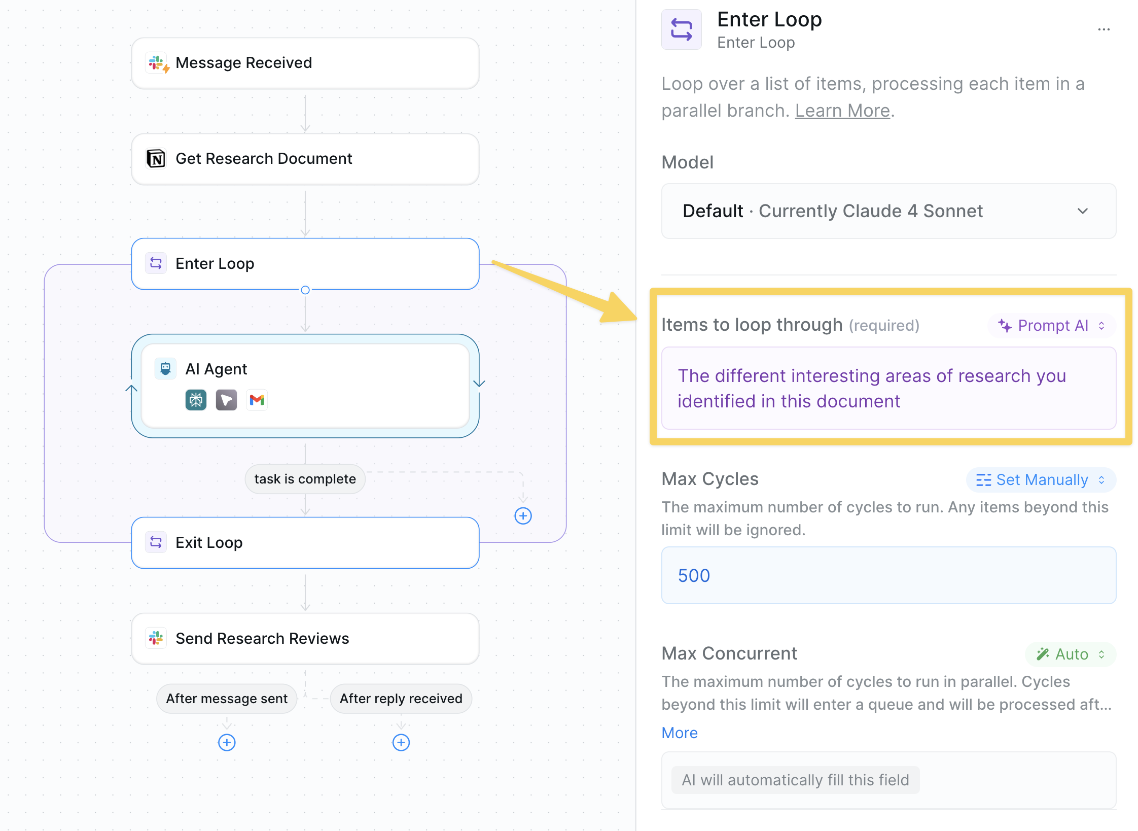Click the Slack icon on Message Received
Viewport: 1138px width, 831px height.
coord(157,63)
